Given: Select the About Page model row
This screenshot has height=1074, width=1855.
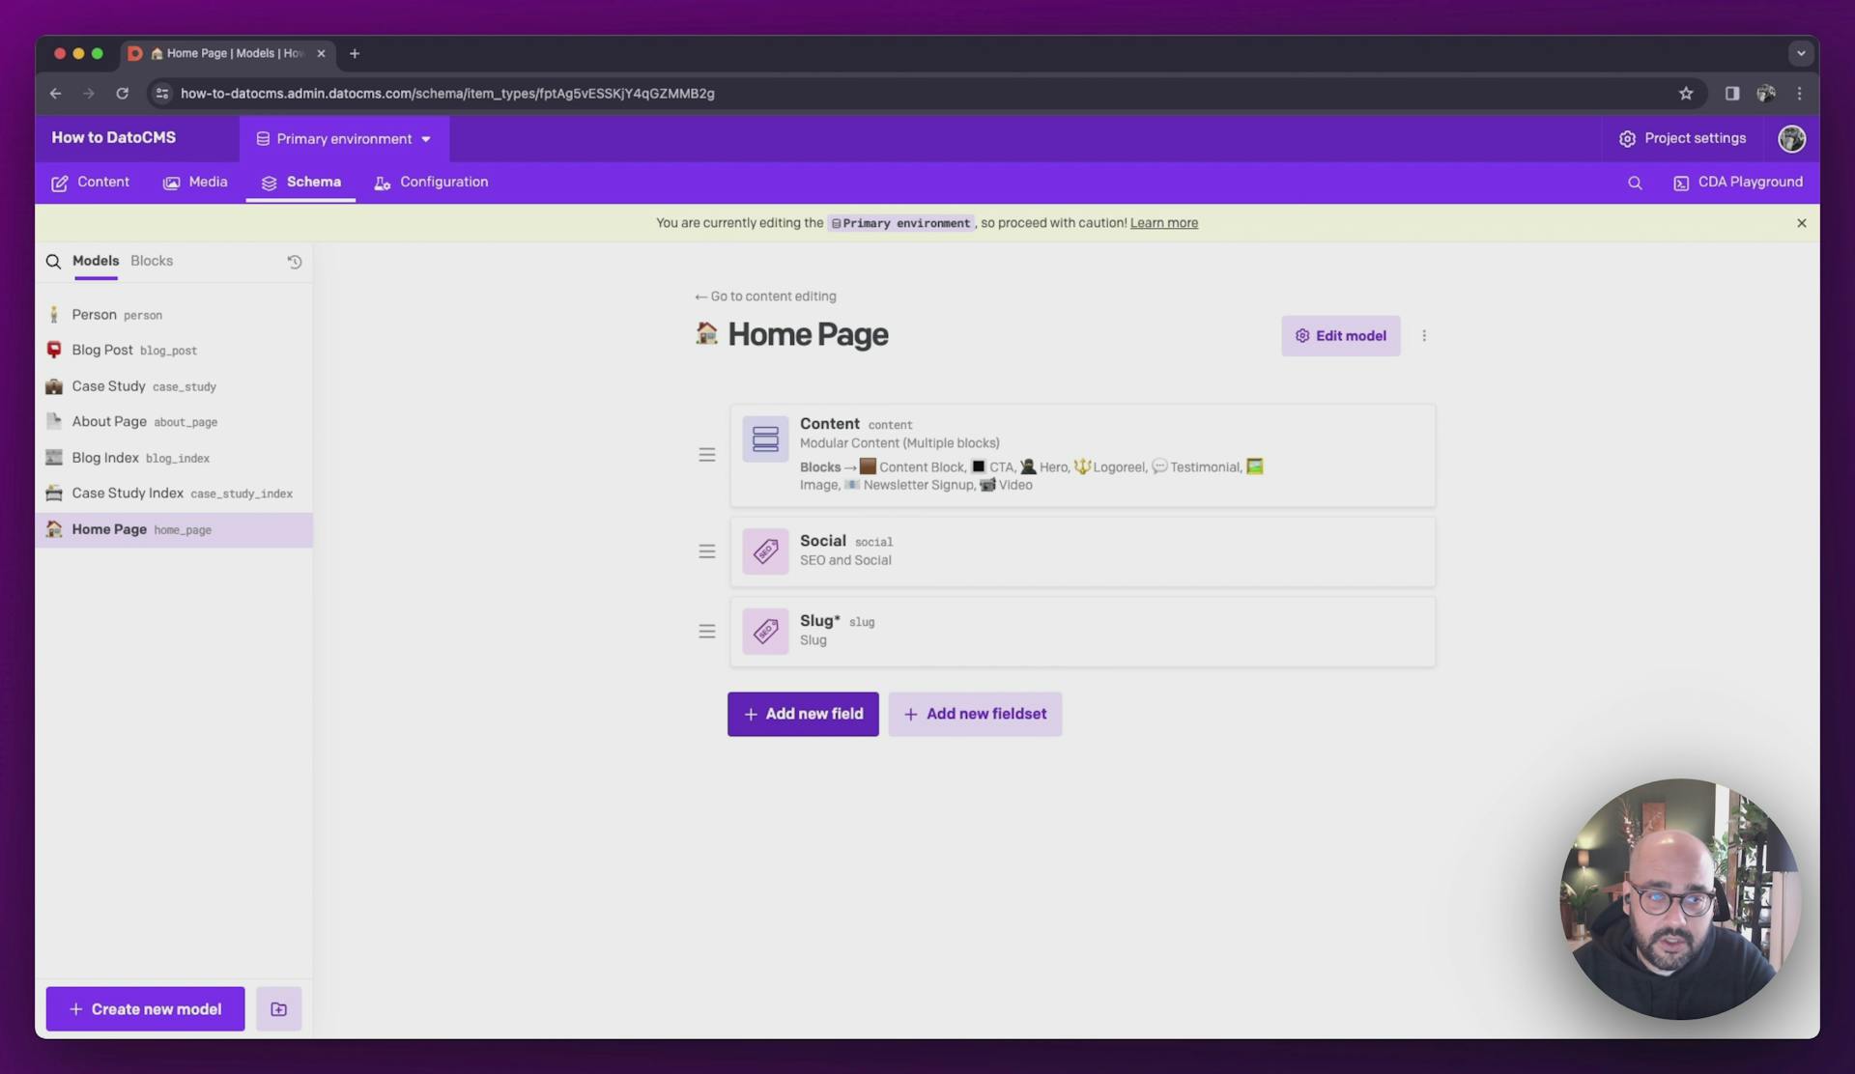Looking at the screenshot, I should coord(174,422).
